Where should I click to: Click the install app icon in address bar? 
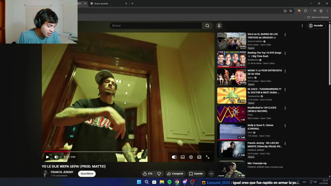(x=285, y=11)
